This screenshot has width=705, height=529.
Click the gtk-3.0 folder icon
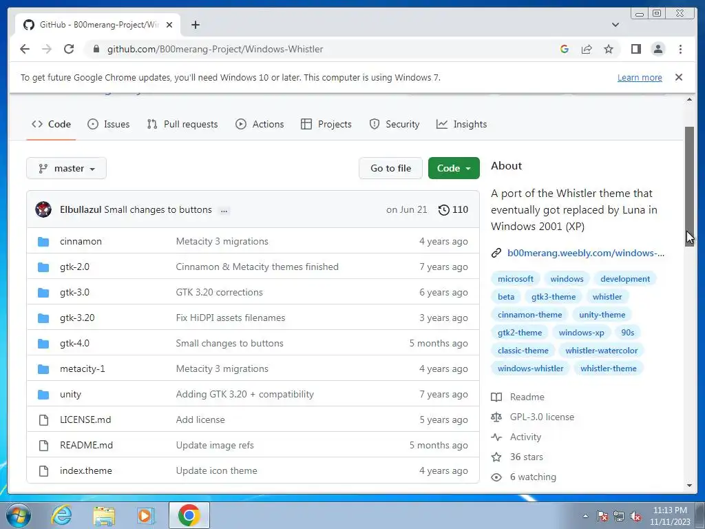(43, 292)
